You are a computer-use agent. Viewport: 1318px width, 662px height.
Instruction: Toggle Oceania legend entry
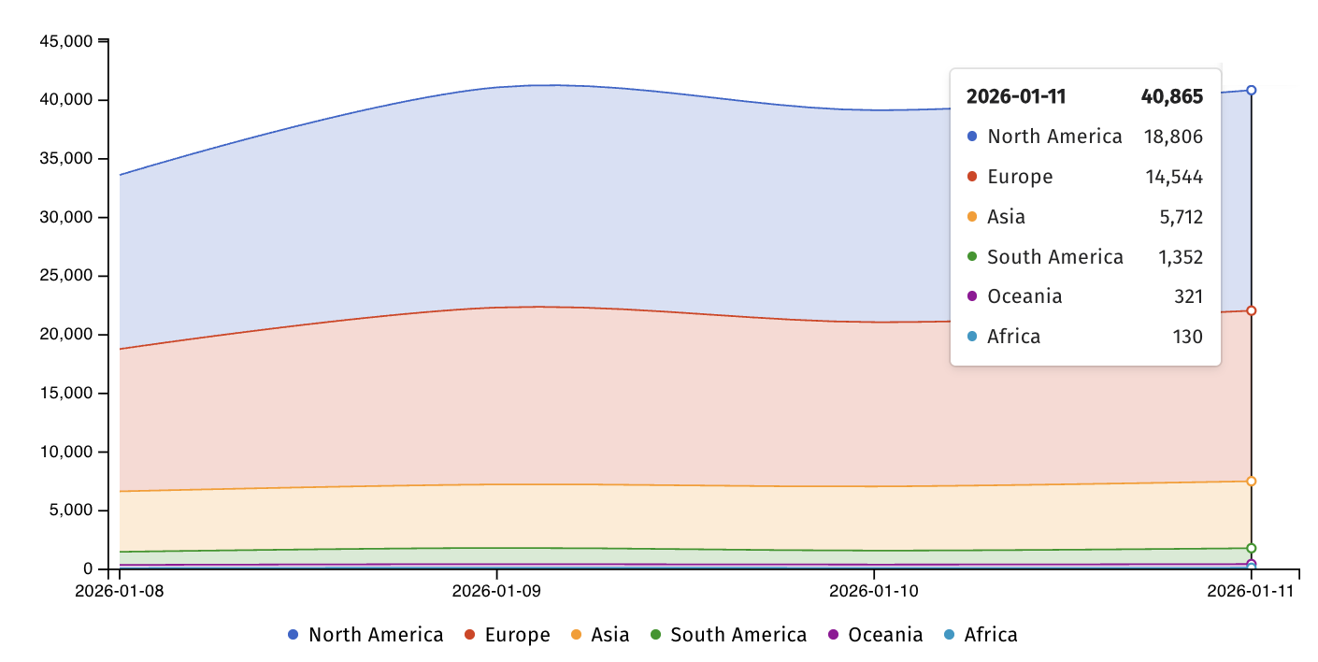tap(874, 635)
